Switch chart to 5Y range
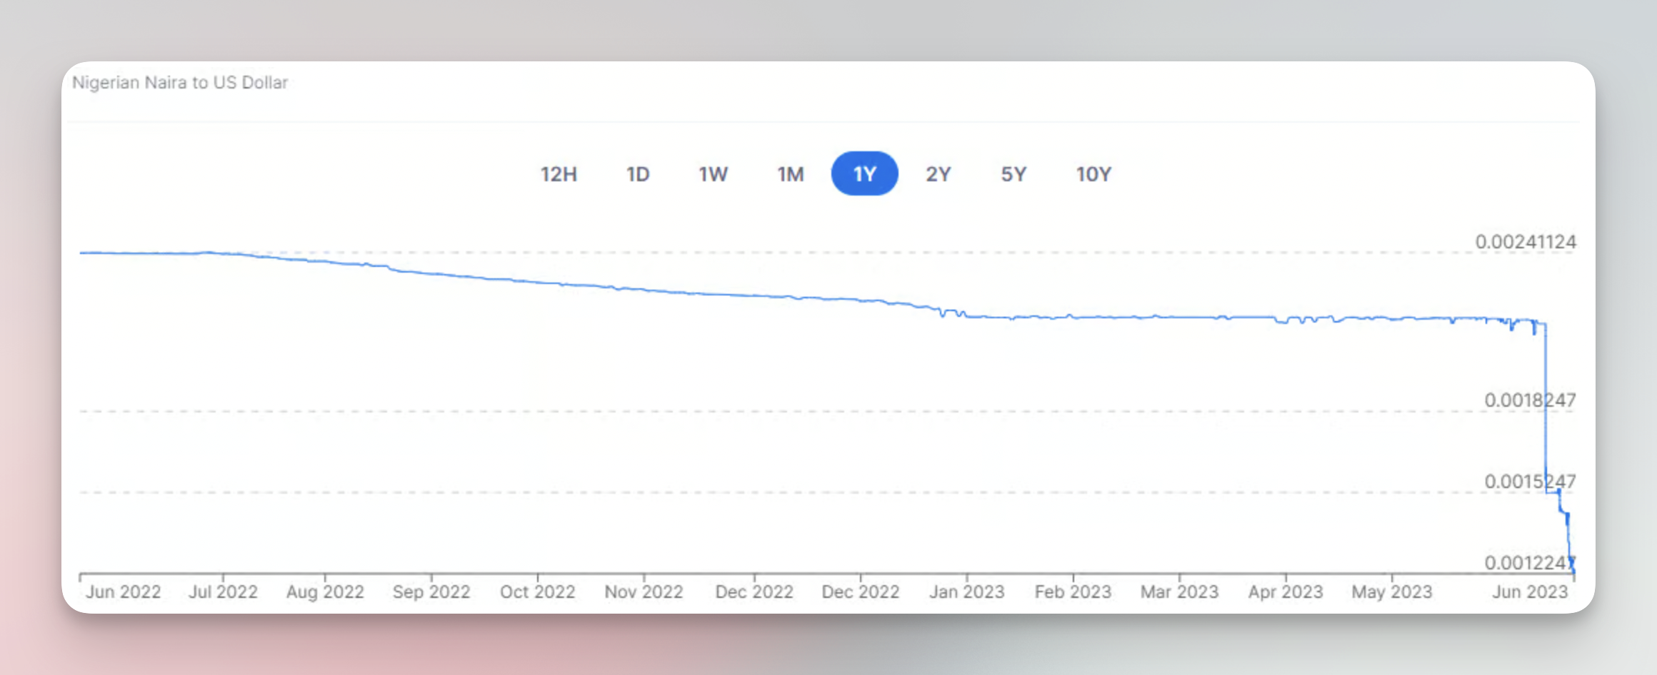This screenshot has height=675, width=1657. 1013,174
